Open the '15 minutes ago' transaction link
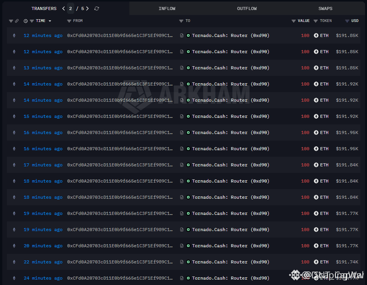The height and width of the screenshot is (285, 367). (43, 116)
